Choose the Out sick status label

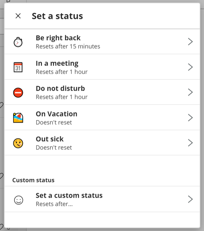coord(50,139)
